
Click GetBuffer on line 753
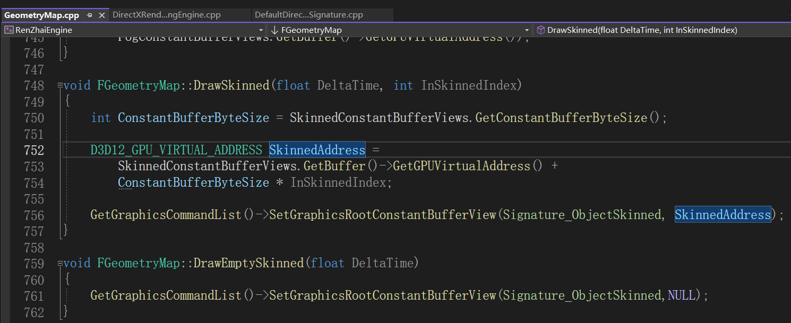335,166
